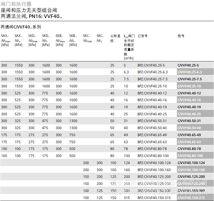Click the highlighted C/VVF40.40-16 model cell

tap(189, 100)
